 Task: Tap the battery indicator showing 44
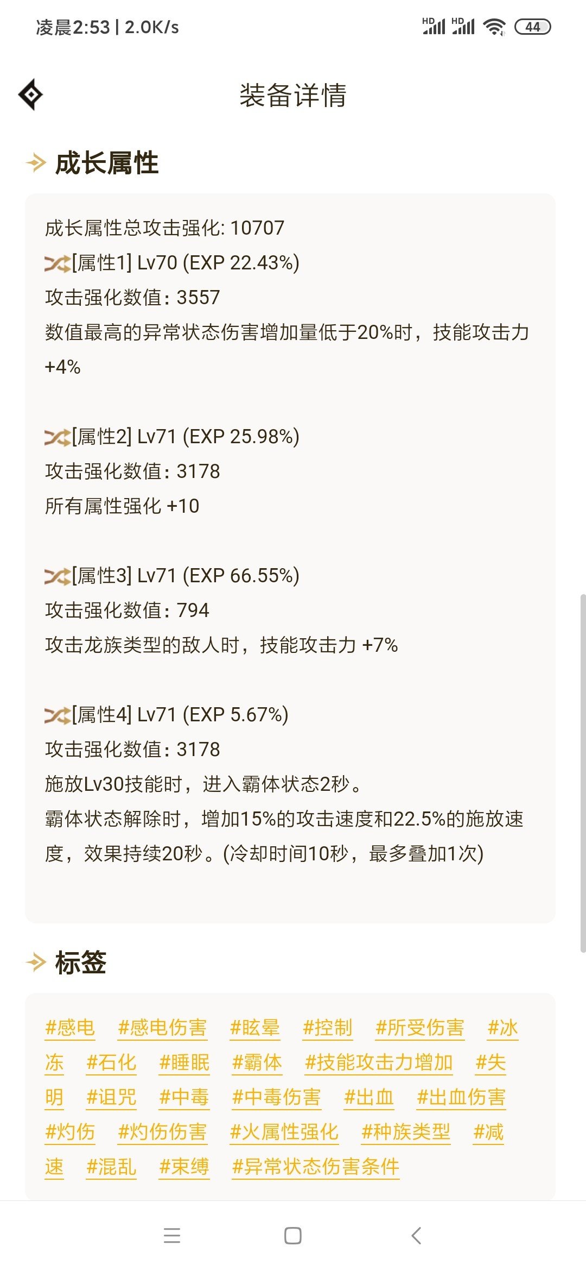pyautogui.click(x=533, y=27)
